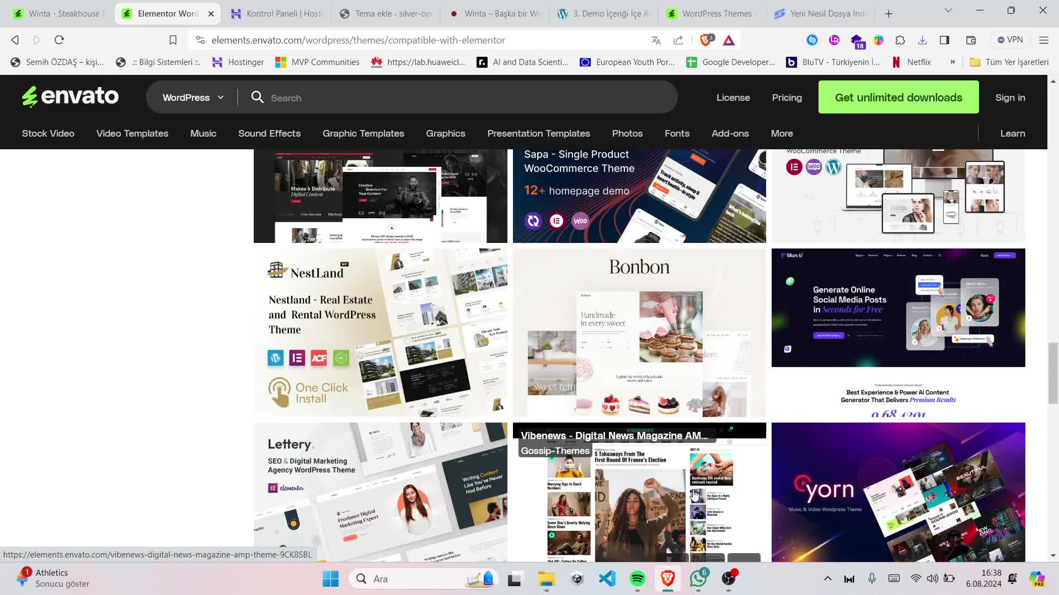Open Brave Shields lion icon
Viewport: 1059px width, 595px height.
(x=706, y=40)
